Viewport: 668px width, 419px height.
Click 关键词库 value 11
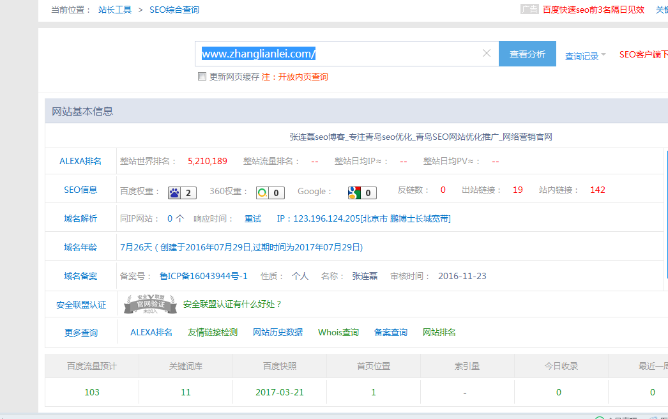pos(186,392)
